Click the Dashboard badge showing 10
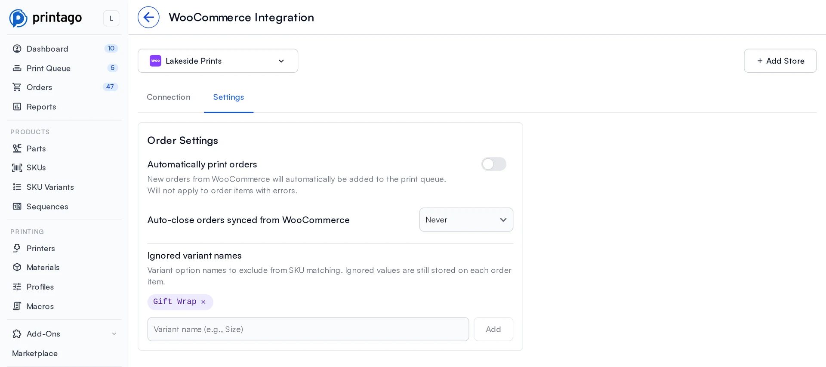826x367 pixels. [x=111, y=48]
